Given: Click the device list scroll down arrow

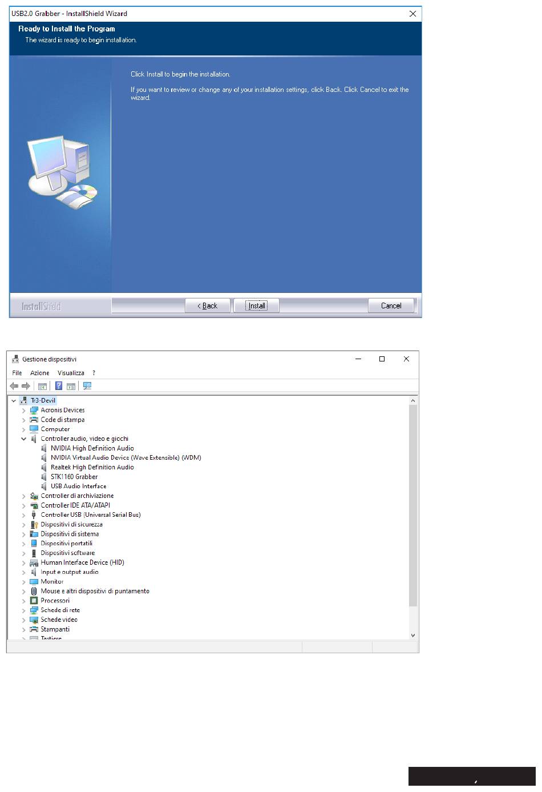Looking at the screenshot, I should pyautogui.click(x=413, y=636).
